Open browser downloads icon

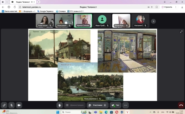(x=182, y=7)
